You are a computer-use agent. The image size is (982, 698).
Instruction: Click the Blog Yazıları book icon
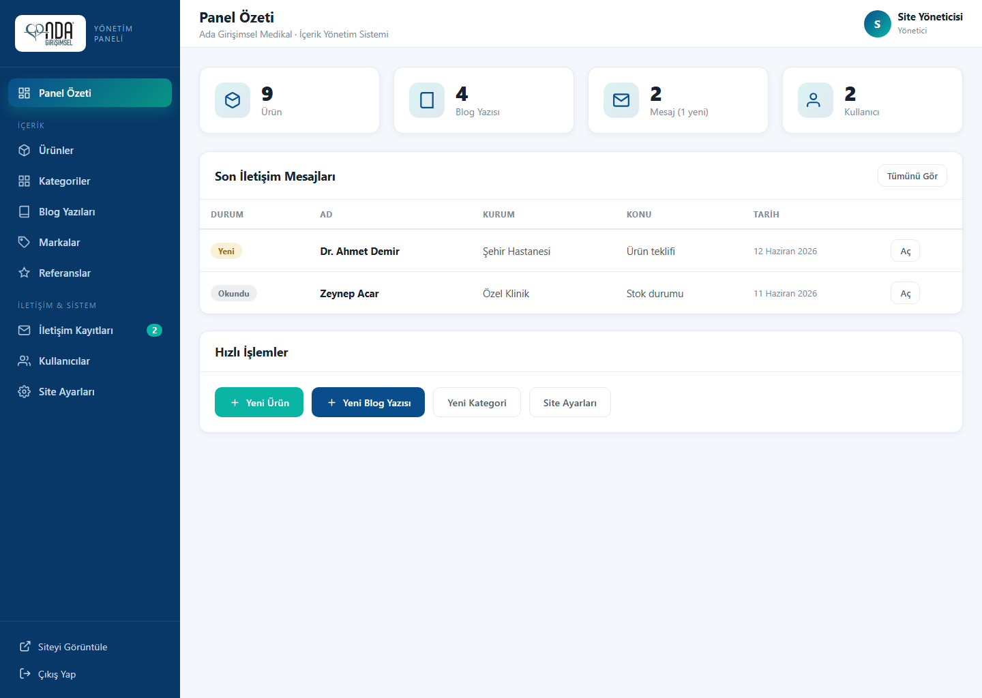(25, 212)
